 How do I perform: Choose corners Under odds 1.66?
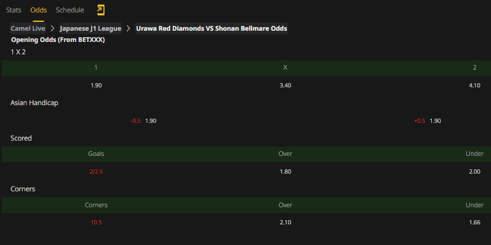pyautogui.click(x=474, y=223)
